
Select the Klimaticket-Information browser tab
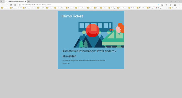click(16, 2)
